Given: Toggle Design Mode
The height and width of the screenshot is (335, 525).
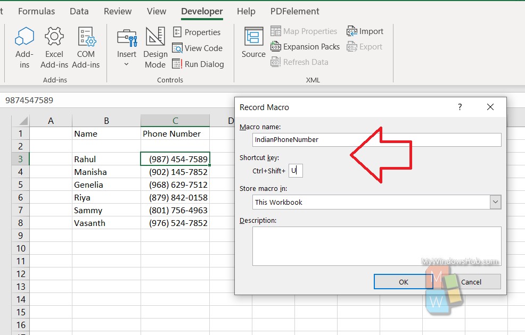Looking at the screenshot, I should tap(155, 47).
